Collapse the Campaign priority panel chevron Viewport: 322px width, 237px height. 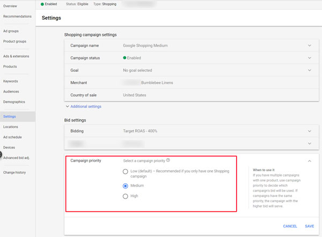pos(310,161)
